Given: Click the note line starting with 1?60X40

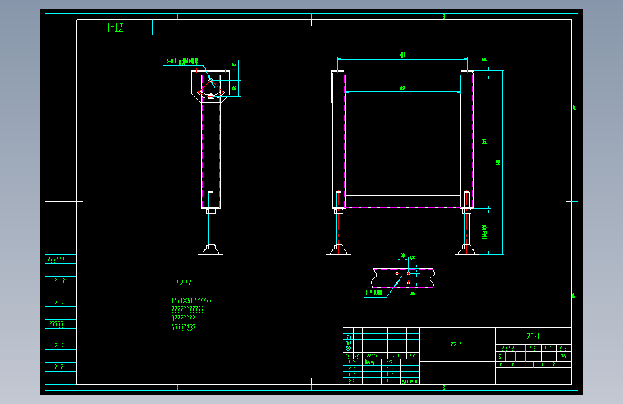Looking at the screenshot, I should point(192,300).
